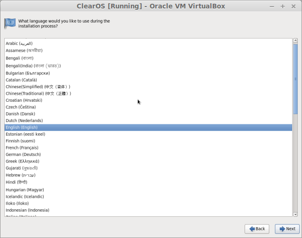Screen dimensions: 302x238
Task: Select Indonesian (Indonesia)
Action: coord(148,210)
